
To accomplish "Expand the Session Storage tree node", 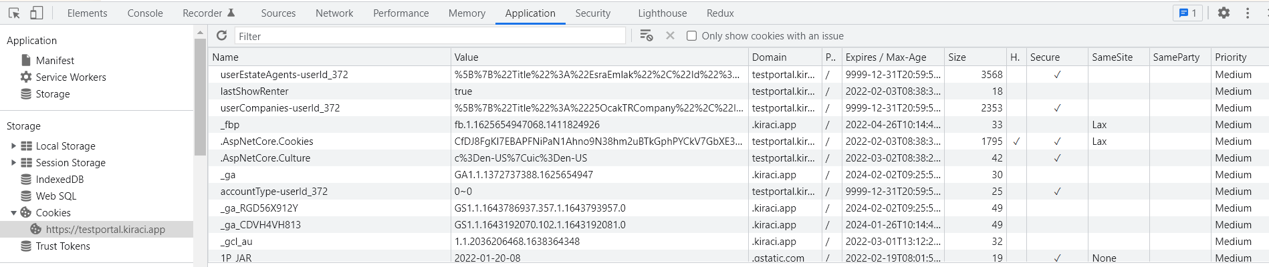I will (x=13, y=163).
